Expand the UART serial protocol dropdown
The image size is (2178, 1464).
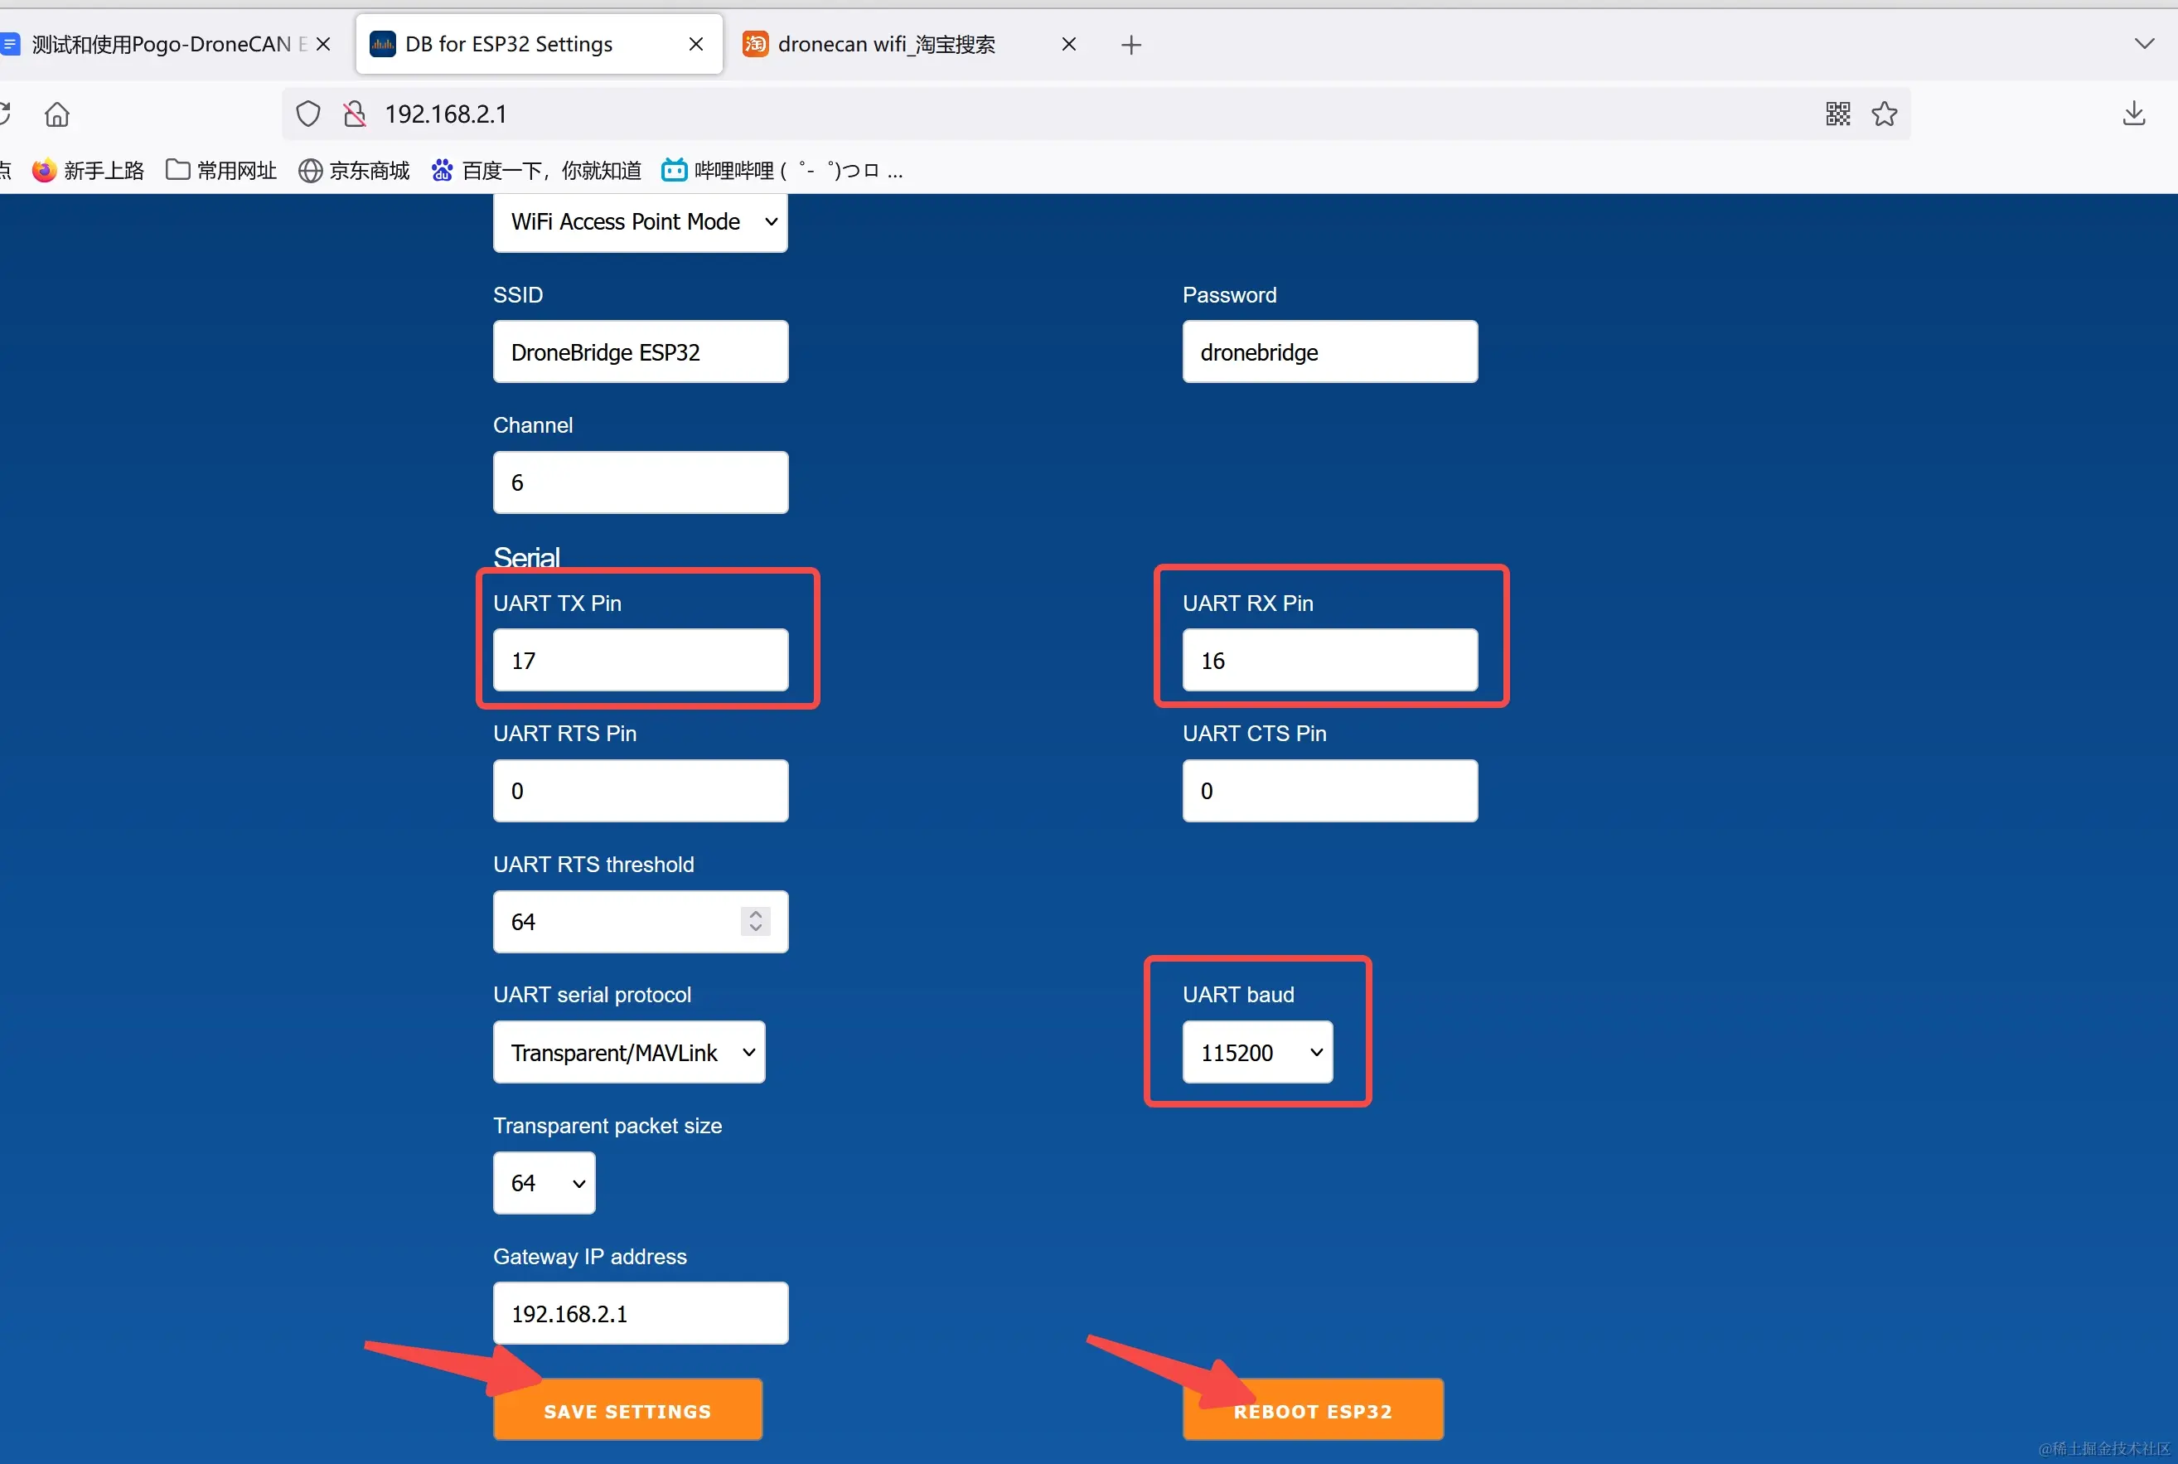click(629, 1052)
